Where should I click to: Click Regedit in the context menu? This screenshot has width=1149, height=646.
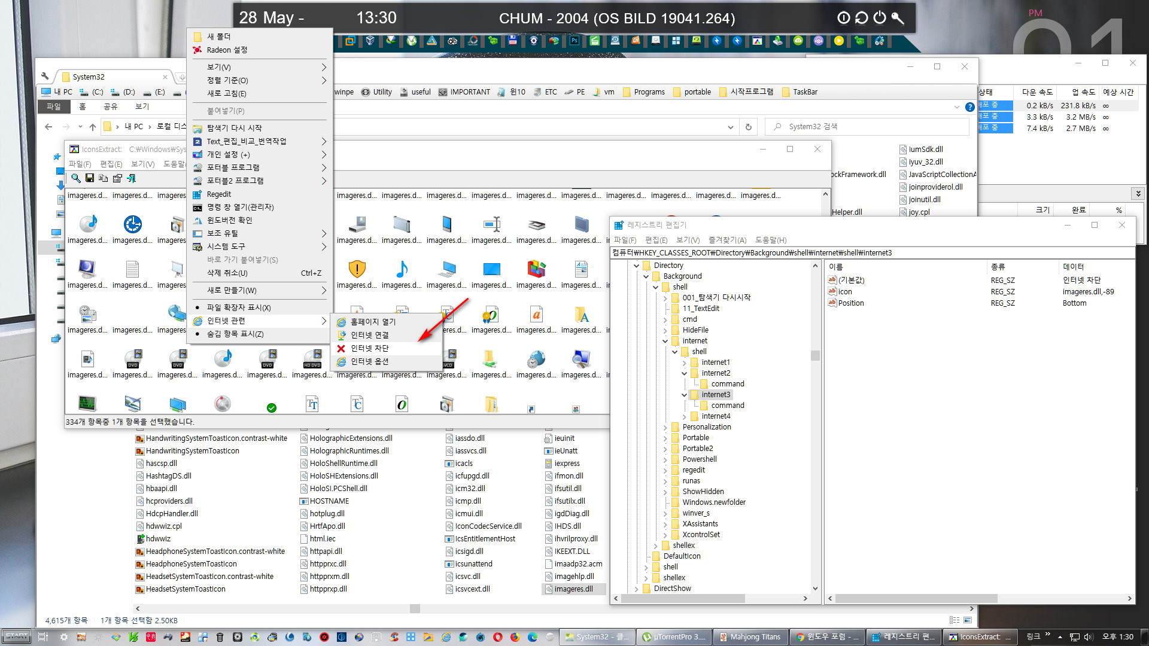pyautogui.click(x=260, y=194)
